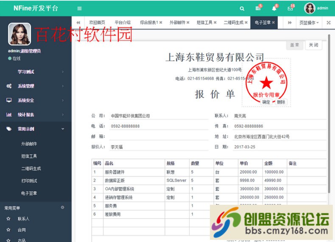
Task: Switch to the 综合报表1 tab
Action: [x=149, y=22]
